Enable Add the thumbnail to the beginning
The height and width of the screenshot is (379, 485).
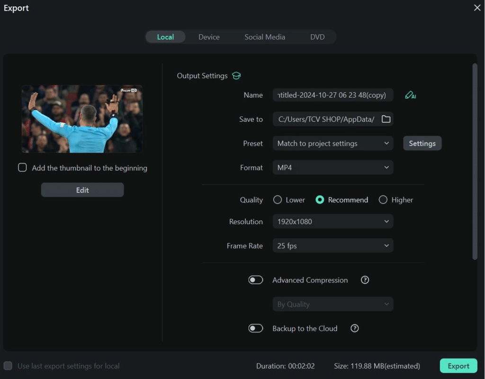22,168
